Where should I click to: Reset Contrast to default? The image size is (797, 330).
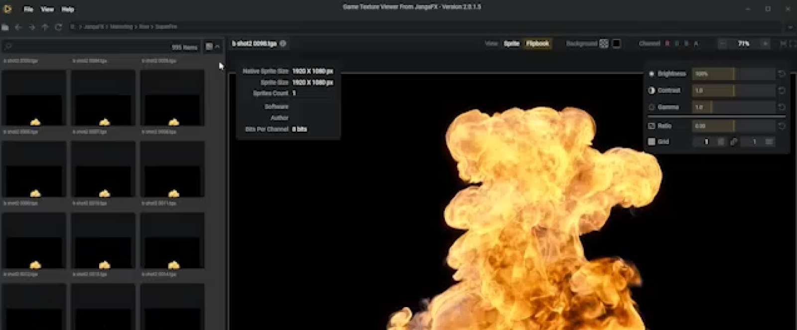[x=782, y=90]
